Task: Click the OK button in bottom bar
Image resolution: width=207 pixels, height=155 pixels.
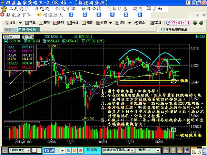Action: pyautogui.click(x=39, y=150)
